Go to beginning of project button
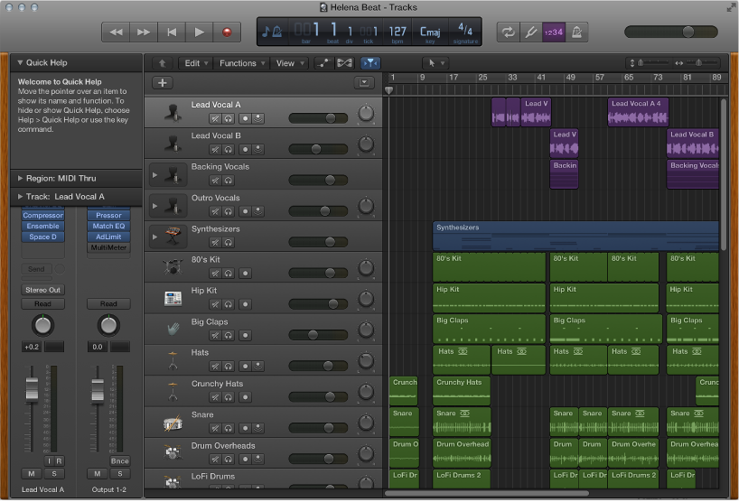Viewport: 739px width, 502px height. tap(172, 33)
